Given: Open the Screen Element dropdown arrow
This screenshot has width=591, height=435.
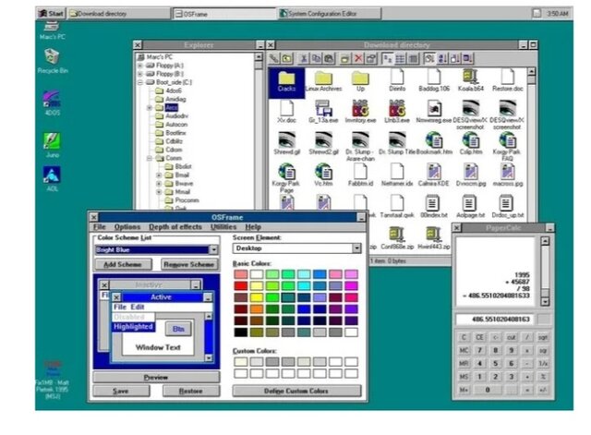Looking at the screenshot, I should pyautogui.click(x=356, y=248).
